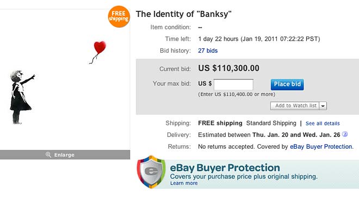Click the Enlarge bar under the image
The height and width of the screenshot is (198, 359).
coord(65,155)
